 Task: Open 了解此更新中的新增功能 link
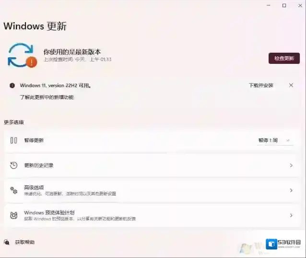pos(47,97)
